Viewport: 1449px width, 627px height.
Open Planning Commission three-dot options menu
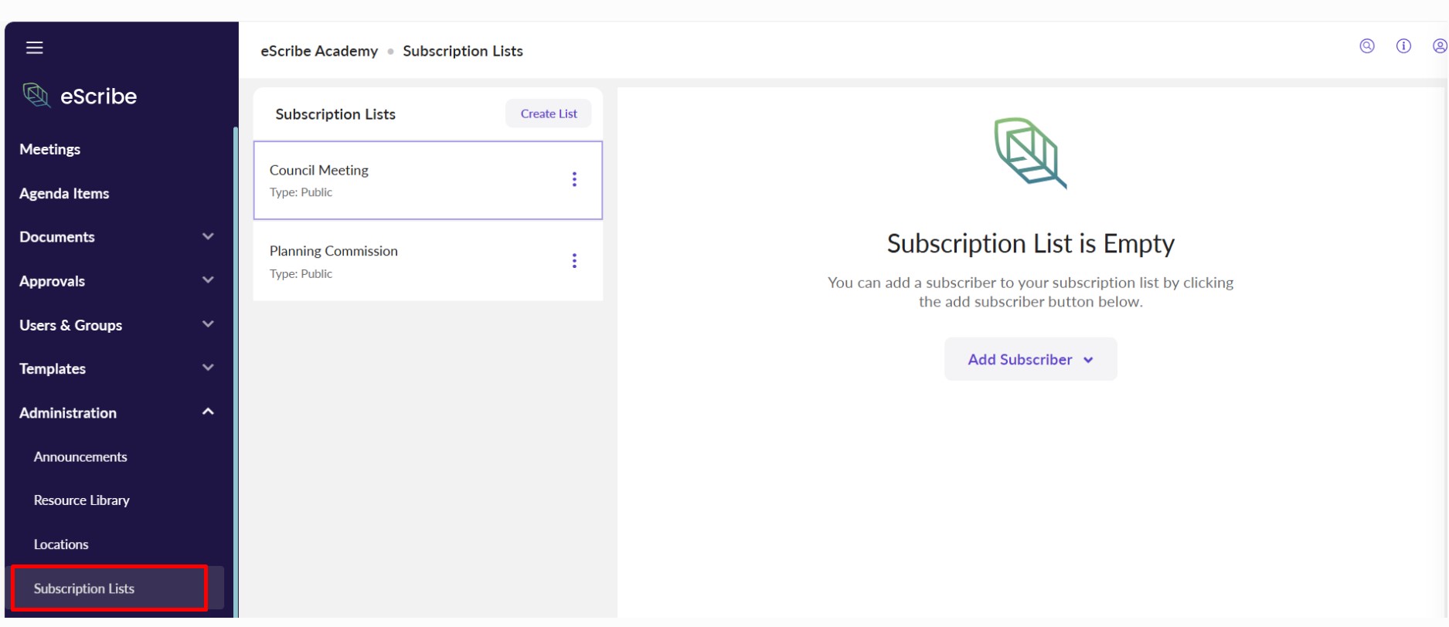[x=573, y=261]
